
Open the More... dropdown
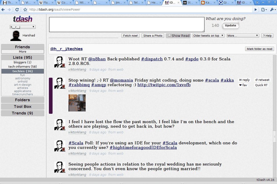(243, 35)
